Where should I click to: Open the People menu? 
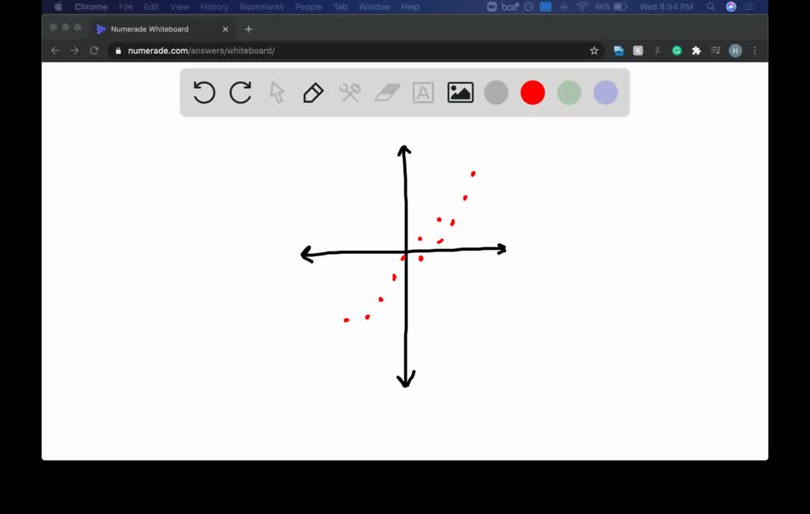tap(308, 6)
